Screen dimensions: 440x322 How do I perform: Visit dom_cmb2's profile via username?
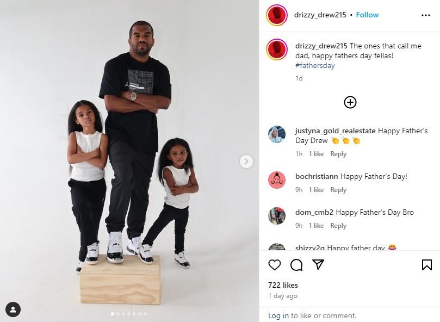coord(314,212)
